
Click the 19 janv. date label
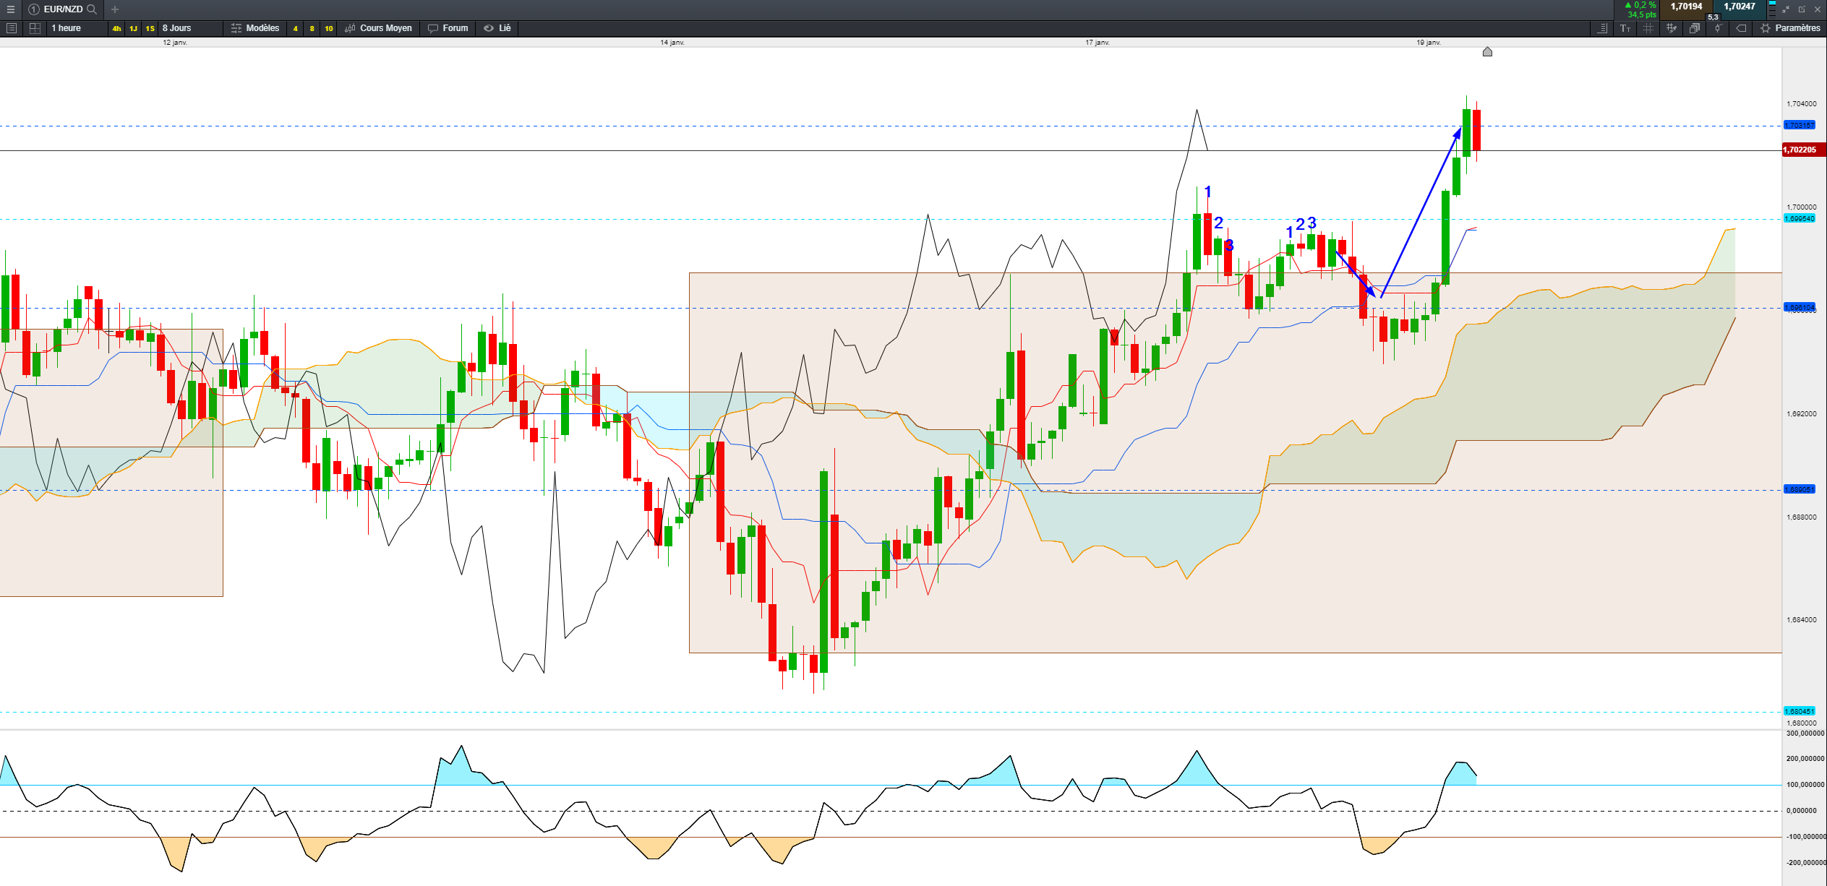1429,43
